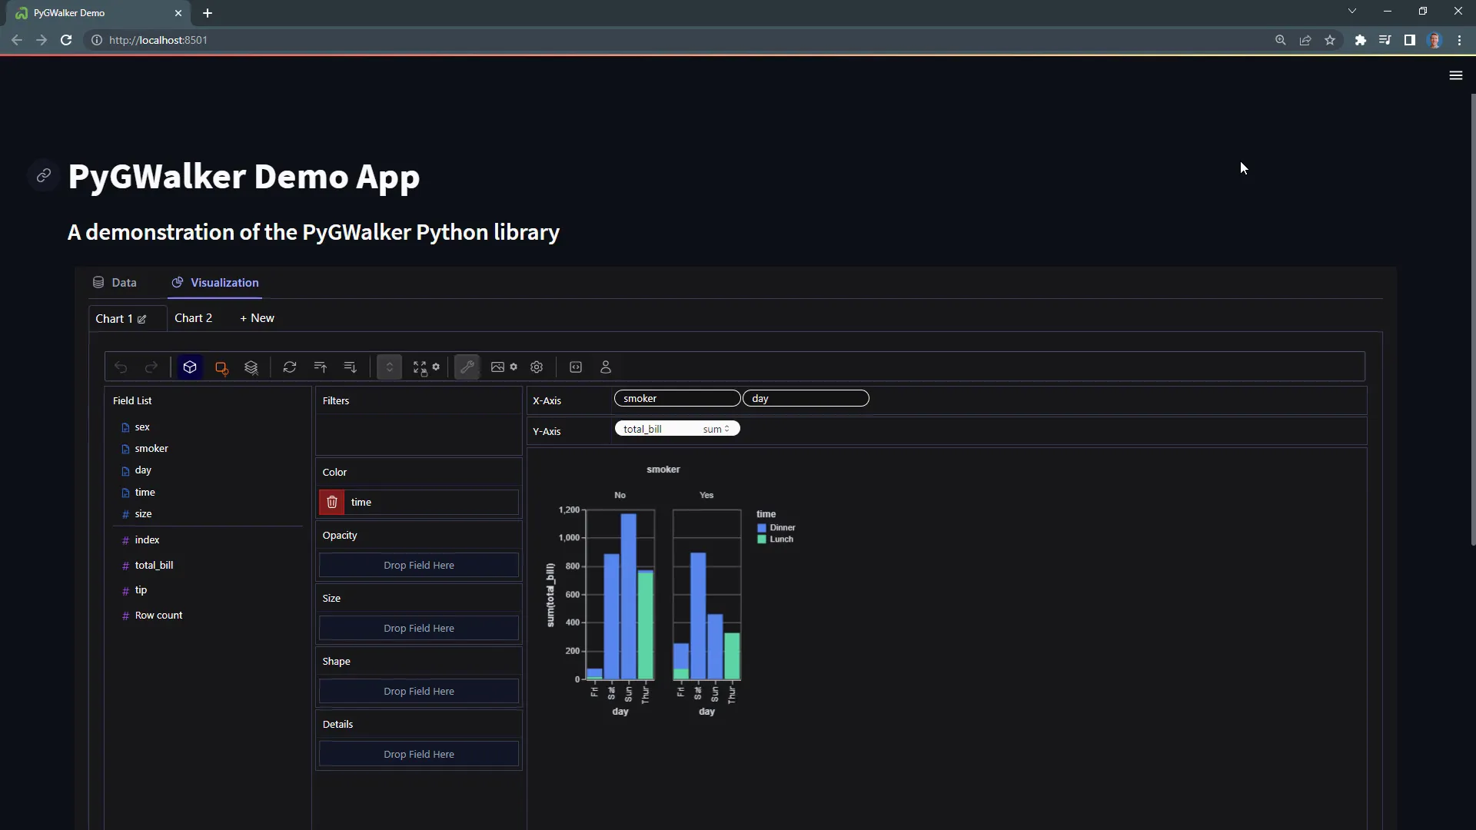Toggle the fullscreen resize icon
The image size is (1476, 830).
point(420,367)
